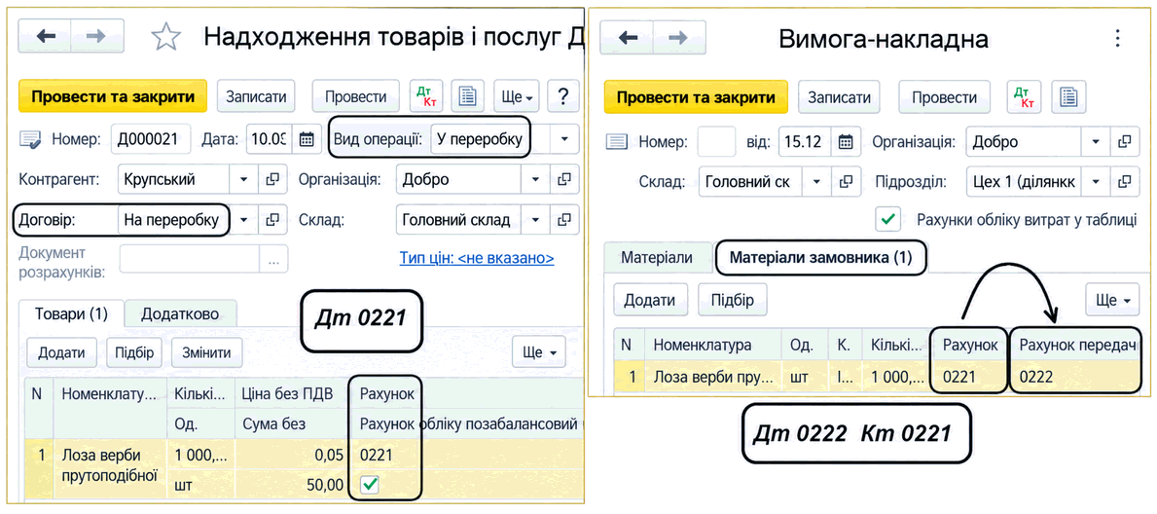Click Провести та закрити in Вимога-накладна
The image size is (1157, 514).
(x=696, y=96)
